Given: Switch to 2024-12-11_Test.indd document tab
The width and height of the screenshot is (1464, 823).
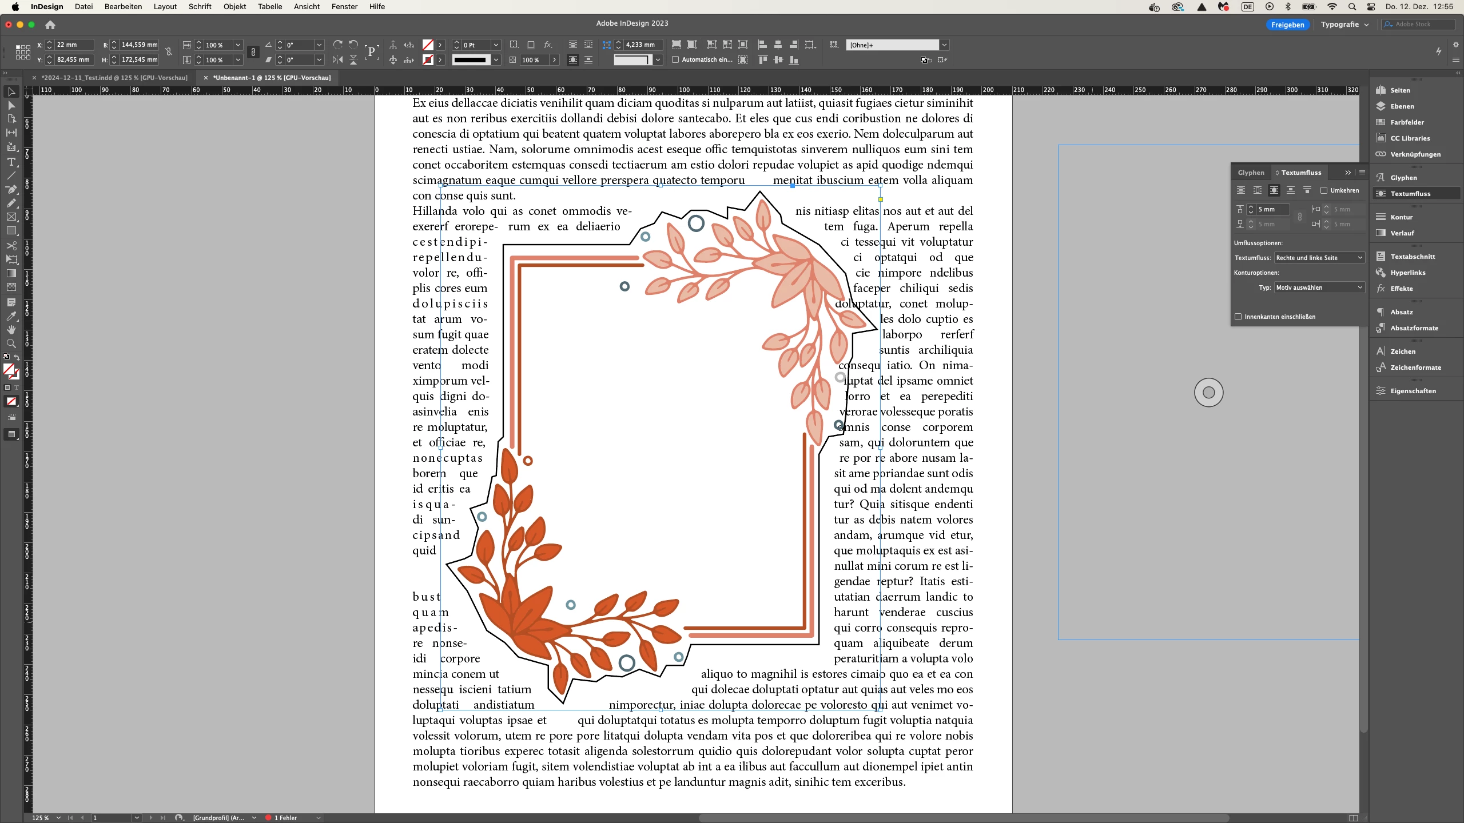Looking at the screenshot, I should pos(114,78).
